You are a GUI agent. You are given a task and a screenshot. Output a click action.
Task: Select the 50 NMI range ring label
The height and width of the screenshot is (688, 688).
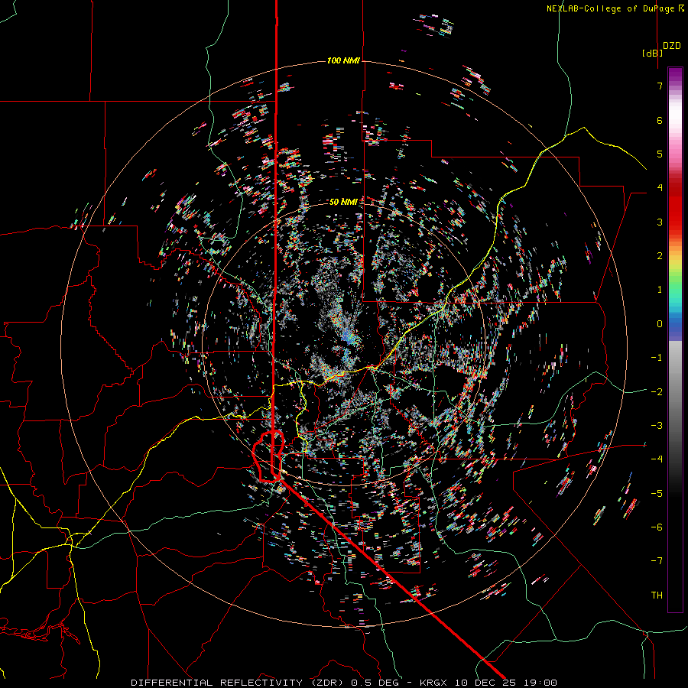tap(343, 202)
